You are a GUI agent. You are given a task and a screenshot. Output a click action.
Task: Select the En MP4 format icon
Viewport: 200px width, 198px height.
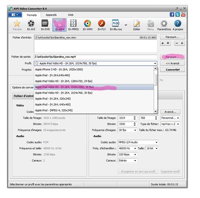pyautogui.click(x=60, y=25)
